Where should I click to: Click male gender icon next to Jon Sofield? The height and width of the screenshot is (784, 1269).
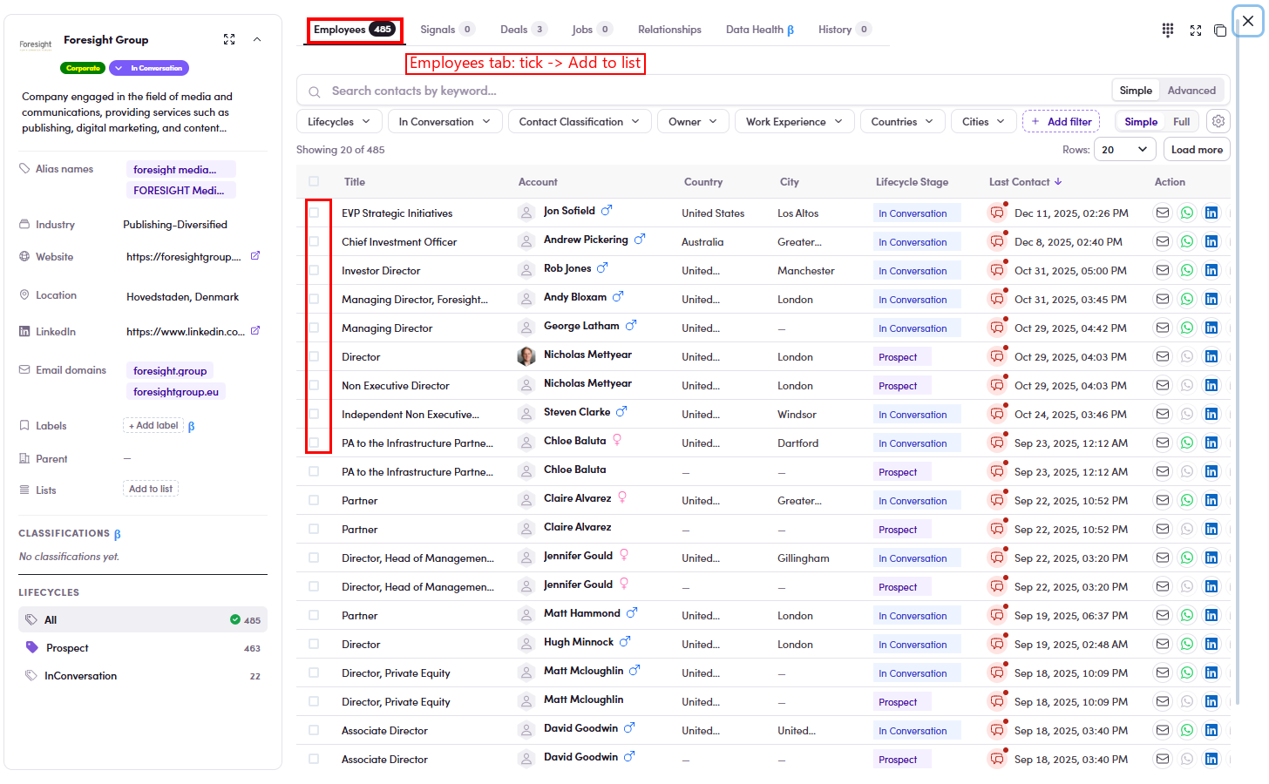point(607,210)
